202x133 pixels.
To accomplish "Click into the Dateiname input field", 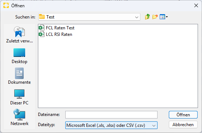I will click(111, 115).
